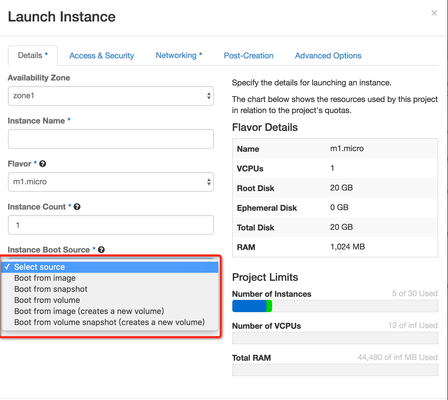
Task: Open the Flavor dropdown showing m1.micro
Action: click(111, 182)
